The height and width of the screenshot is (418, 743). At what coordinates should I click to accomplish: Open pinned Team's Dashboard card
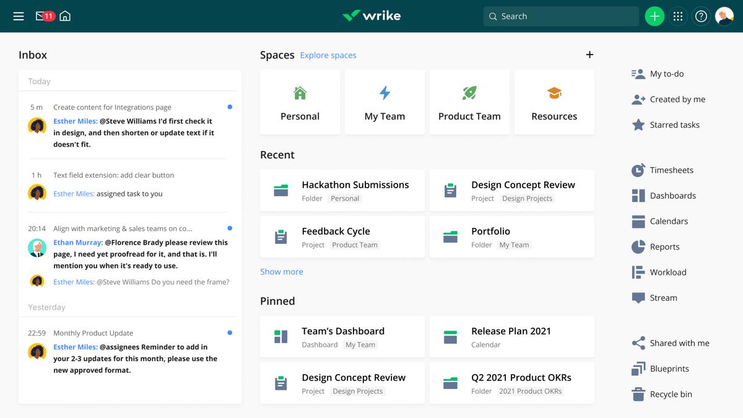tap(342, 337)
